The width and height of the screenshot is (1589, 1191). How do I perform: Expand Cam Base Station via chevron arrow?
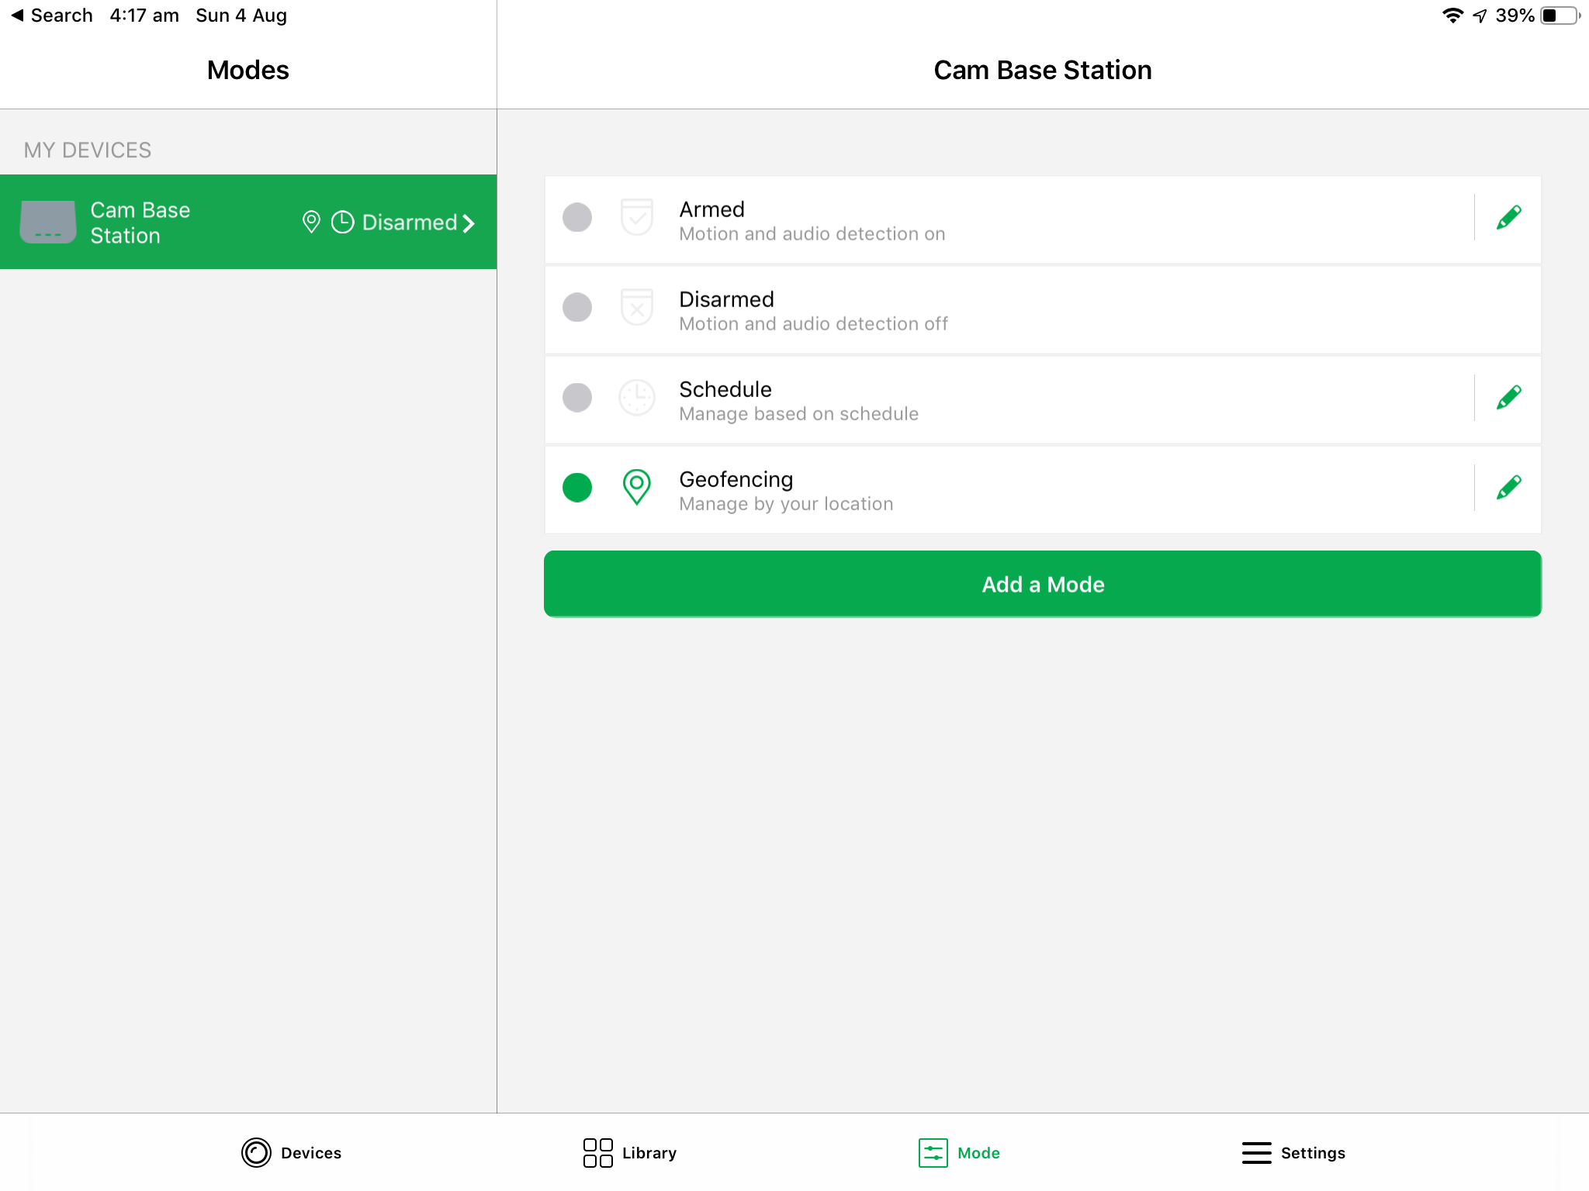[469, 223]
